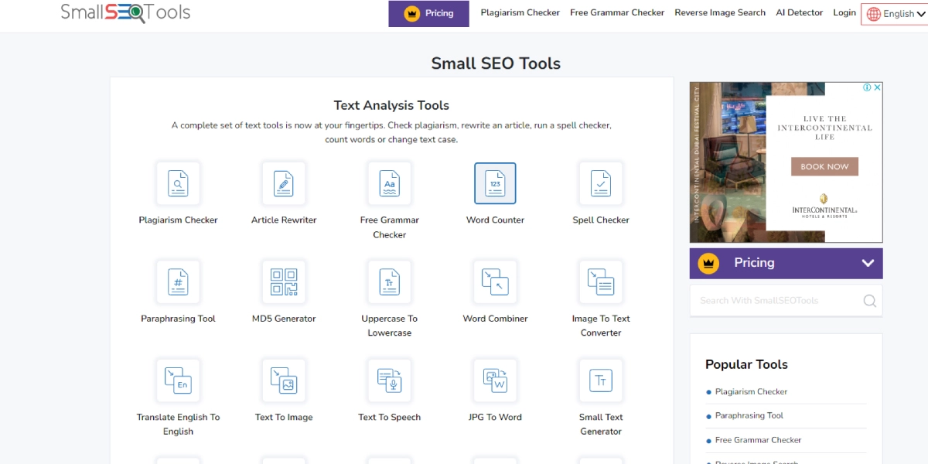The width and height of the screenshot is (928, 464).
Task: Click the MD5 Generator icon
Action: click(284, 281)
